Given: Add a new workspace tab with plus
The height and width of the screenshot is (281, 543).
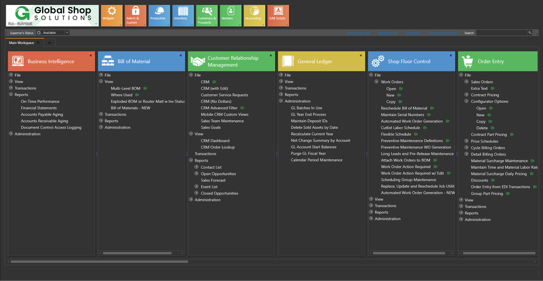Looking at the screenshot, I should [50, 43].
